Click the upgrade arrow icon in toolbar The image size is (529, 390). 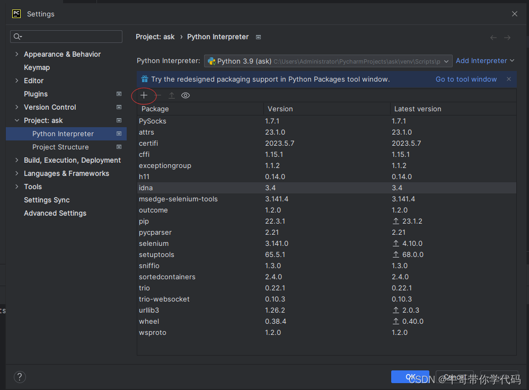pos(171,95)
